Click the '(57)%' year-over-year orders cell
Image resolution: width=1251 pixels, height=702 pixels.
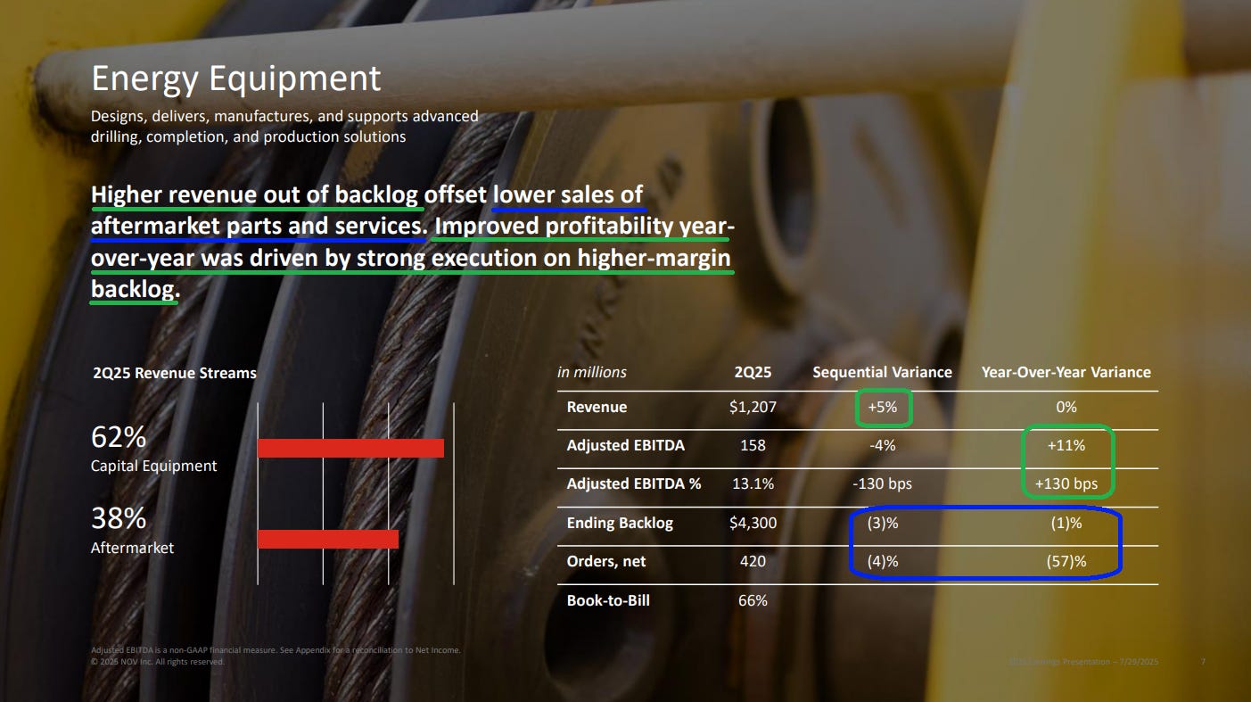pyautogui.click(x=1066, y=561)
